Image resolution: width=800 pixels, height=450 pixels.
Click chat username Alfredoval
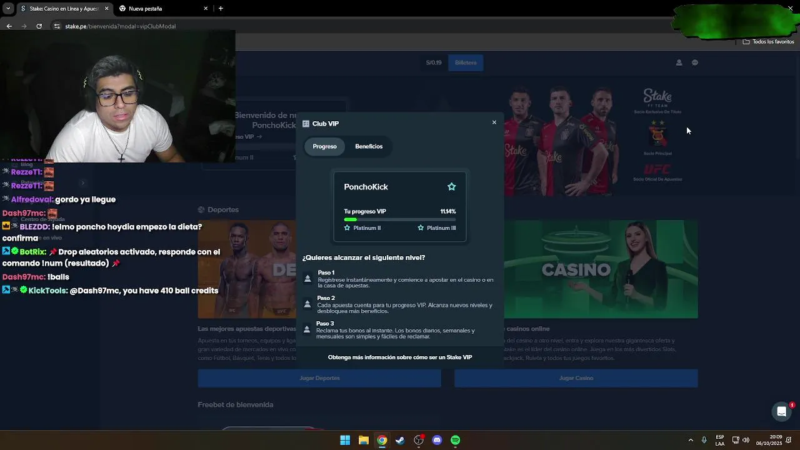(x=32, y=199)
